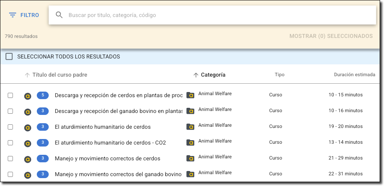
Task: Click the Tipo column header
Action: click(x=279, y=75)
